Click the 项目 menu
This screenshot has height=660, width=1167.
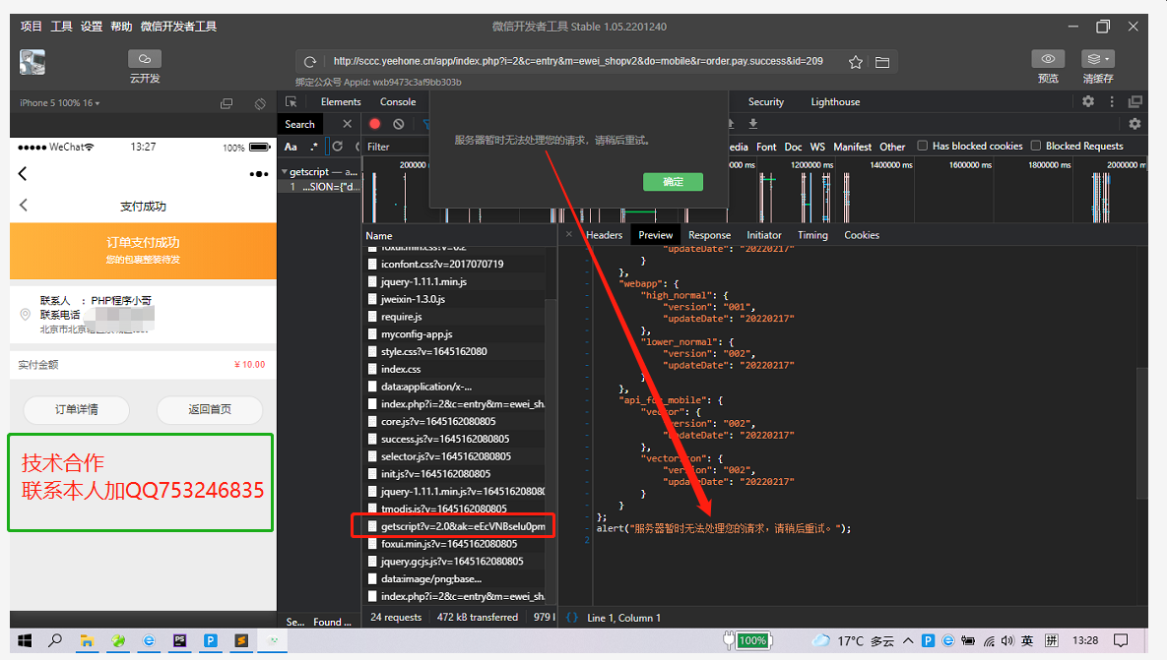pyautogui.click(x=32, y=27)
